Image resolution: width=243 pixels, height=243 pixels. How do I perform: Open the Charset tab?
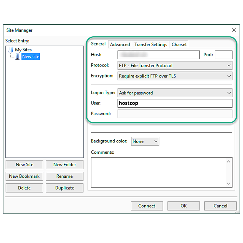pos(179,44)
